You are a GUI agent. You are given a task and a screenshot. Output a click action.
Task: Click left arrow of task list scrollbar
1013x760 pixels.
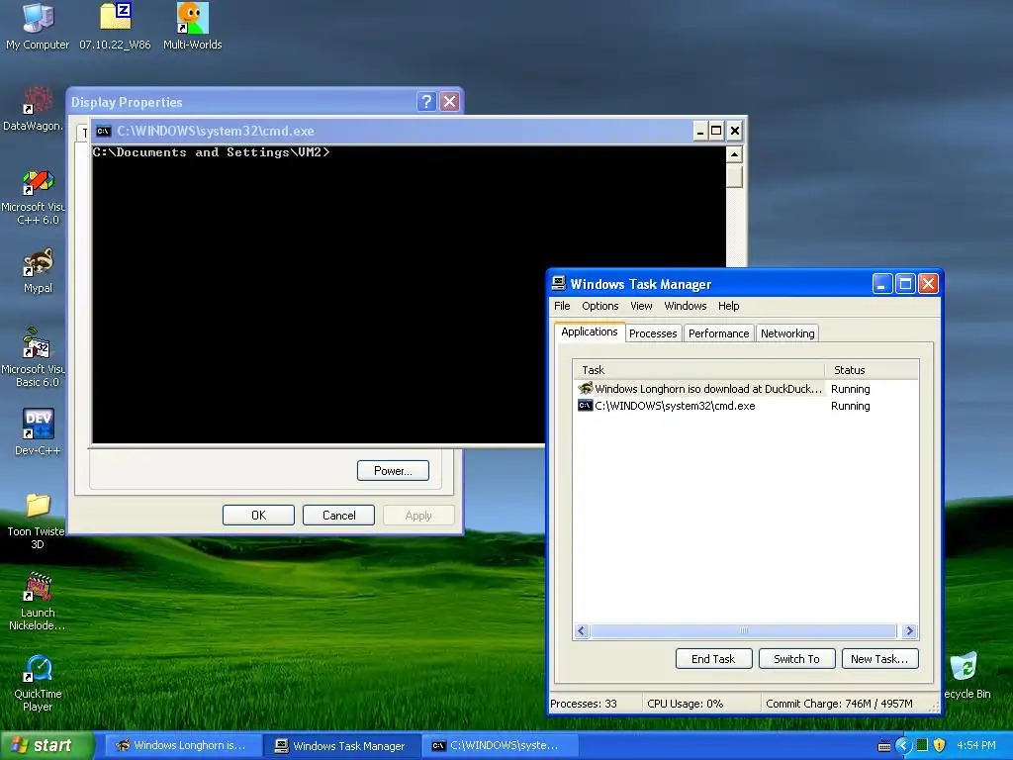coord(582,630)
